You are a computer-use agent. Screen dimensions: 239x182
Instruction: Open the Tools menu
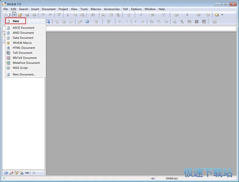pyautogui.click(x=84, y=9)
